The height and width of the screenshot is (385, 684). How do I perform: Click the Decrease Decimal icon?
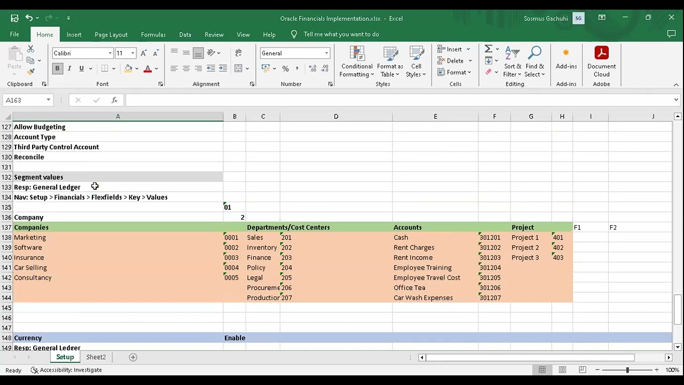pyautogui.click(x=325, y=68)
